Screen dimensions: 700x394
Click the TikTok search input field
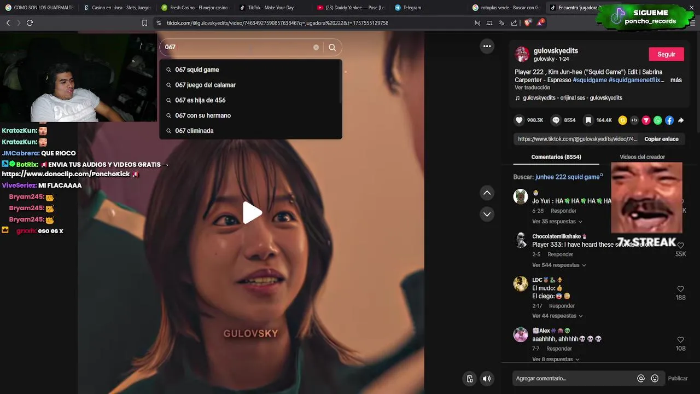[238, 47]
